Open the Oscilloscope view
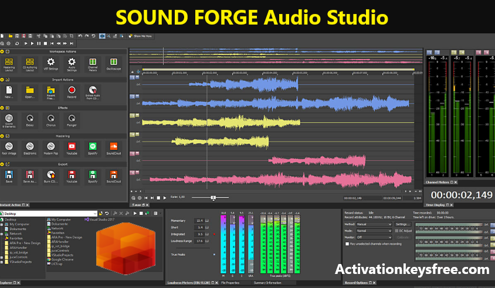 pyautogui.click(x=113, y=64)
